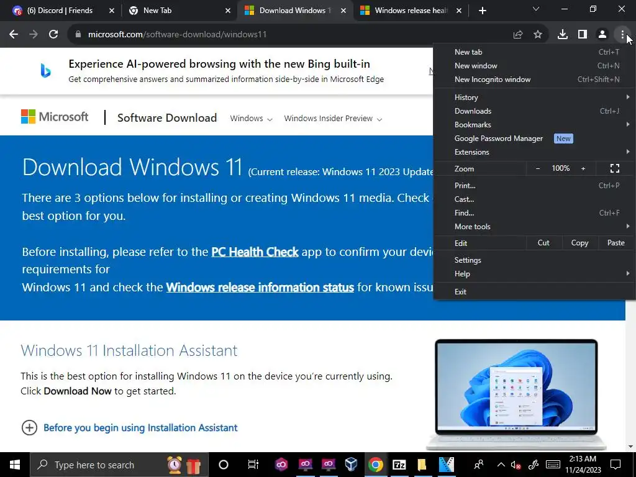Image resolution: width=636 pixels, height=477 pixels.
Task: Bookmark this page with the star
Action: click(x=538, y=35)
